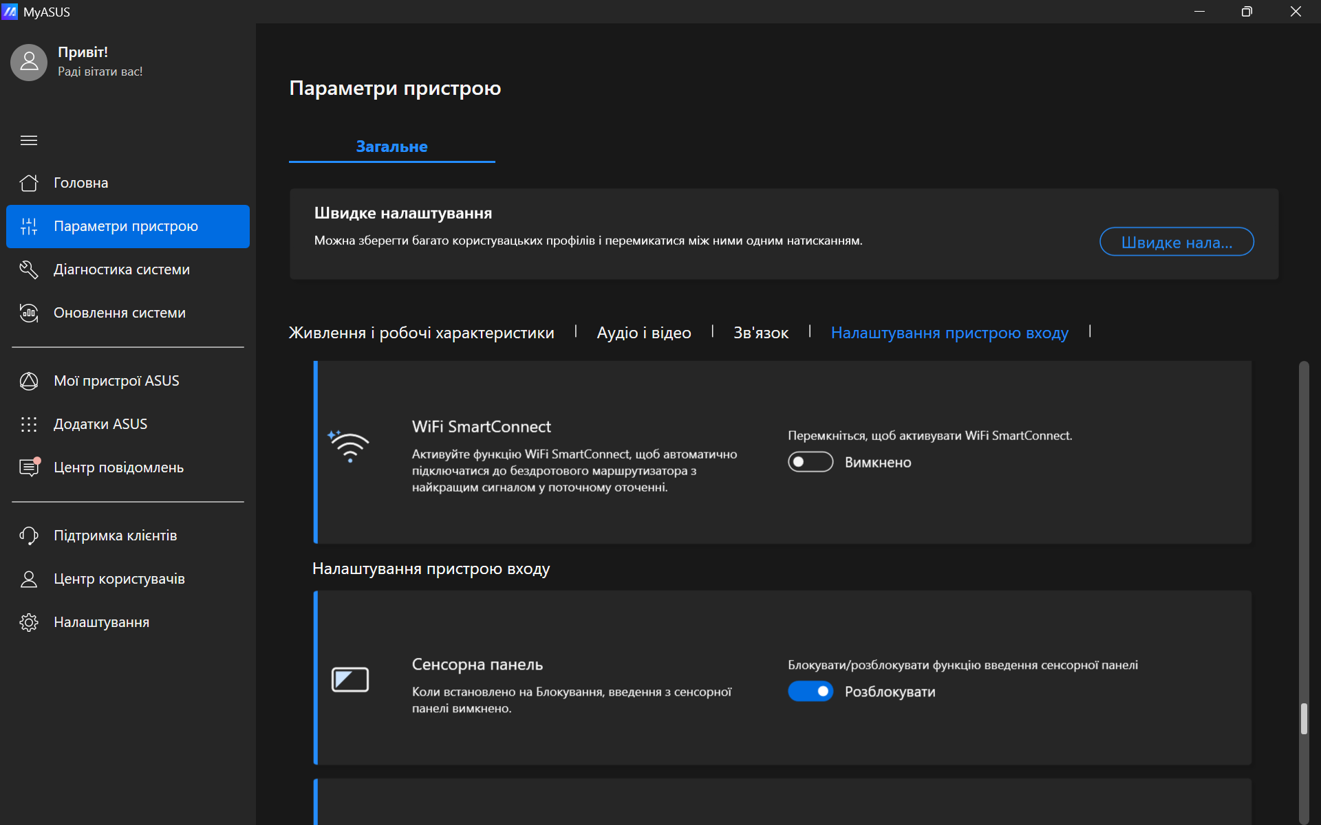Open Оновлення системи update icon
The height and width of the screenshot is (825, 1321).
pyautogui.click(x=29, y=313)
